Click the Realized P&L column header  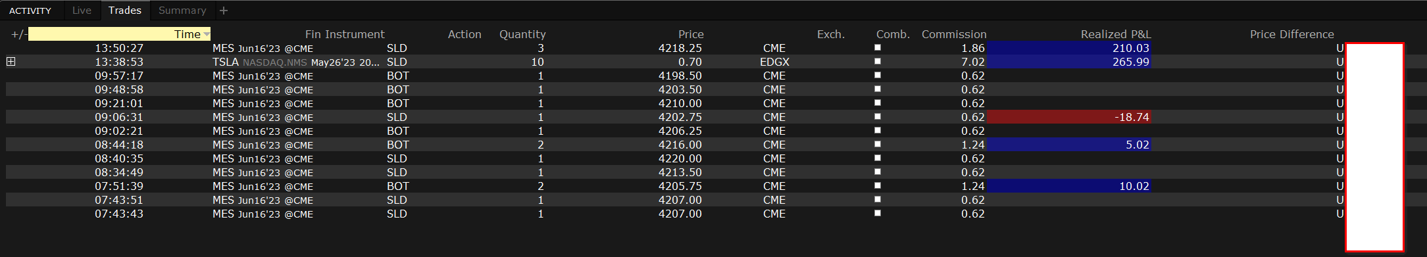coord(1116,34)
